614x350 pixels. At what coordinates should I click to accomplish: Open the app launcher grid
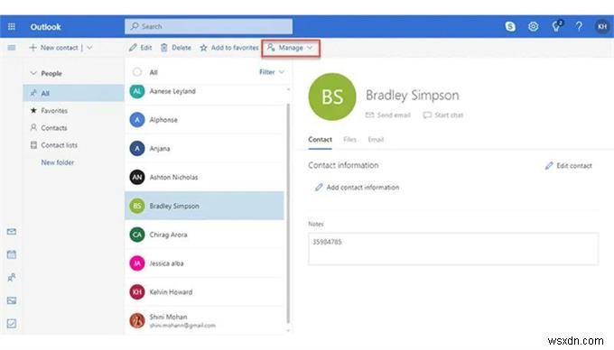tap(12, 26)
